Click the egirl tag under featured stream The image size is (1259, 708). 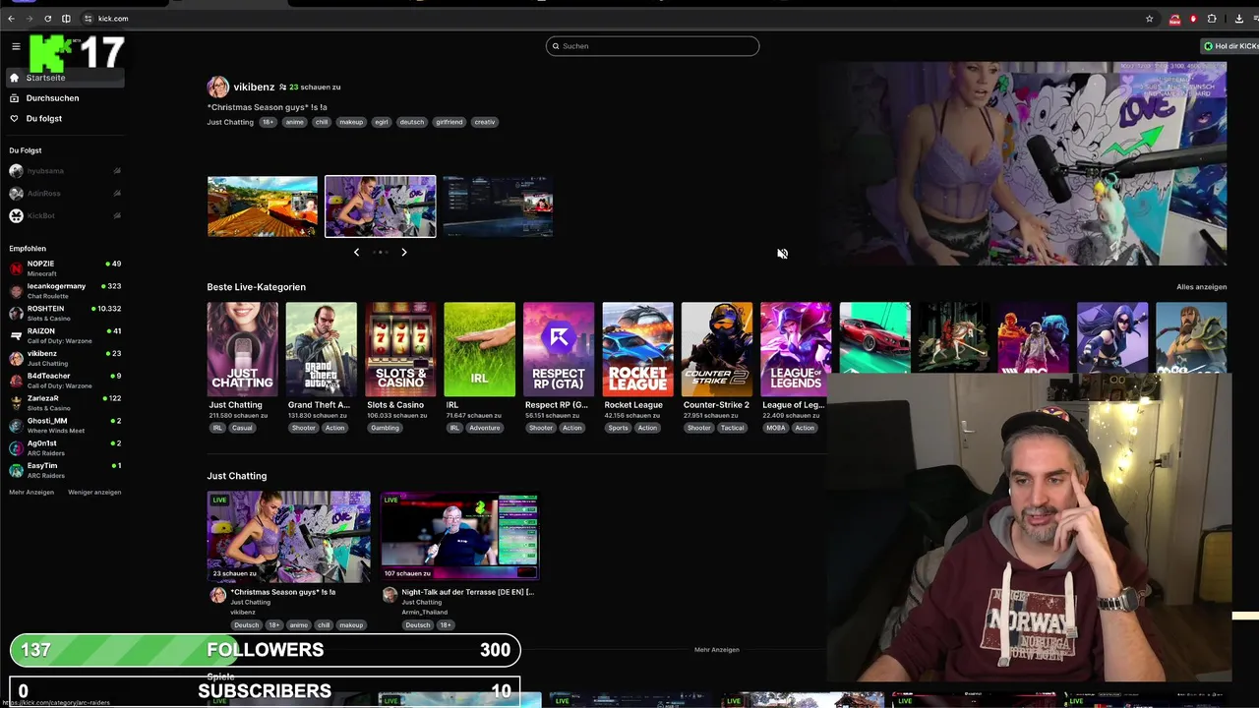pyautogui.click(x=381, y=122)
